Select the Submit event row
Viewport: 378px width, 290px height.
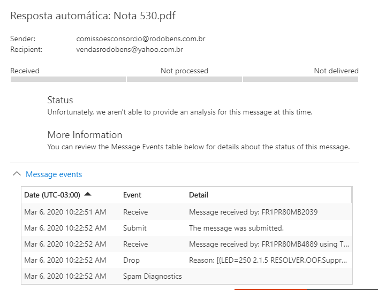tap(187, 228)
